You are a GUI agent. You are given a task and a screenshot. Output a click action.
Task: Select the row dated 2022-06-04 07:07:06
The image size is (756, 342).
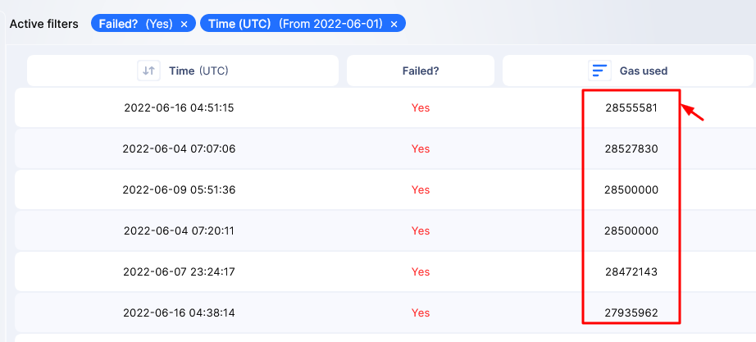click(385, 148)
